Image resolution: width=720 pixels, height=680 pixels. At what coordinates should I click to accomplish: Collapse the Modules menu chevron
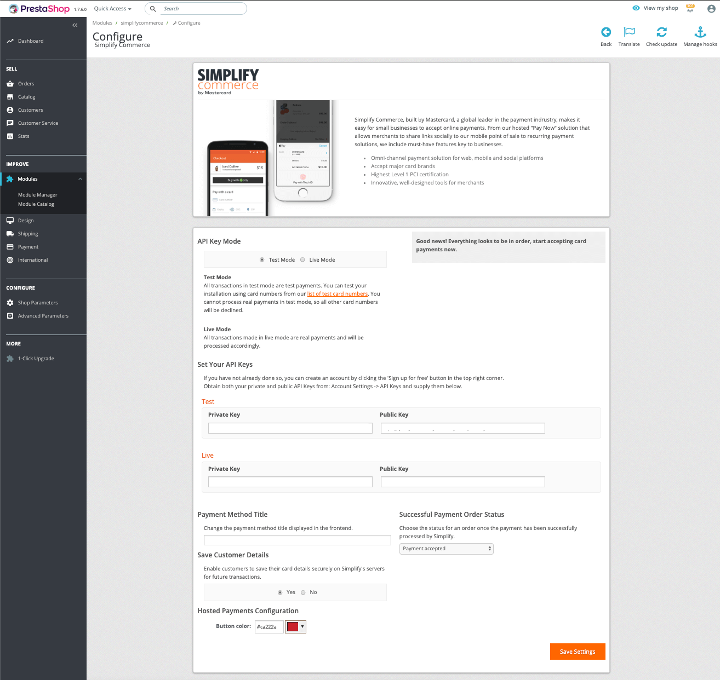click(x=80, y=179)
